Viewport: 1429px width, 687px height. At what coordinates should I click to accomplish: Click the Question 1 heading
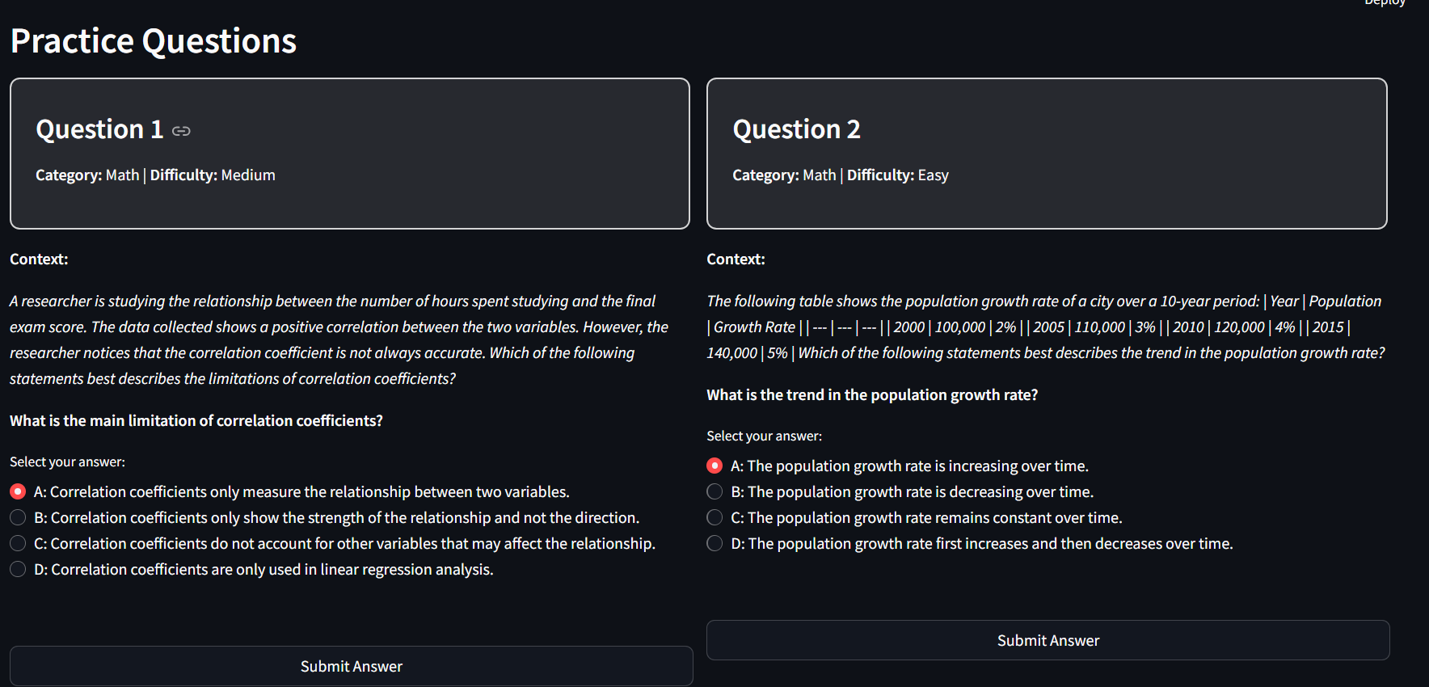[99, 129]
